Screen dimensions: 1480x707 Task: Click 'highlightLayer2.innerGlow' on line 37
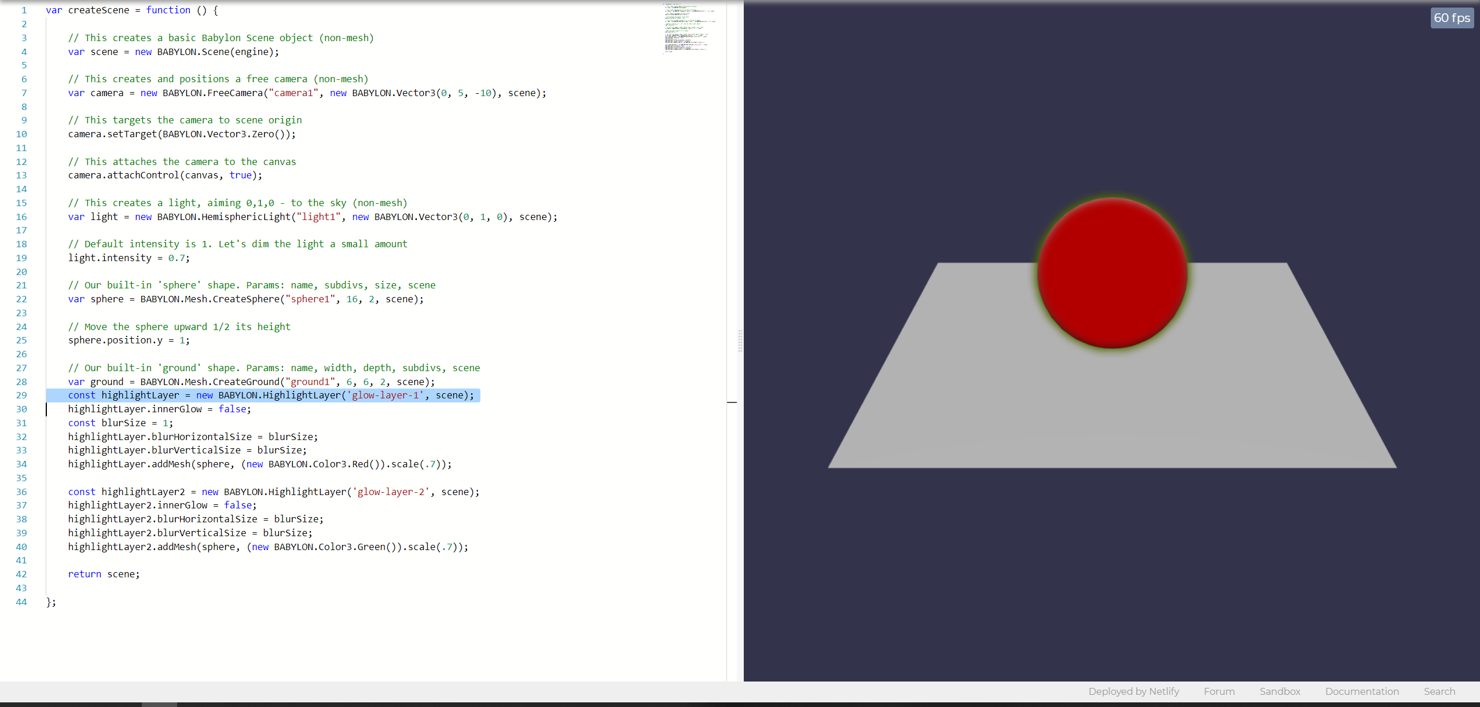[138, 505]
